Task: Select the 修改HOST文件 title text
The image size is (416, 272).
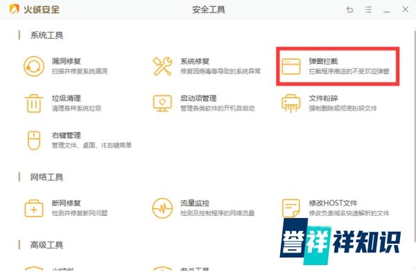Action: coord(333,203)
